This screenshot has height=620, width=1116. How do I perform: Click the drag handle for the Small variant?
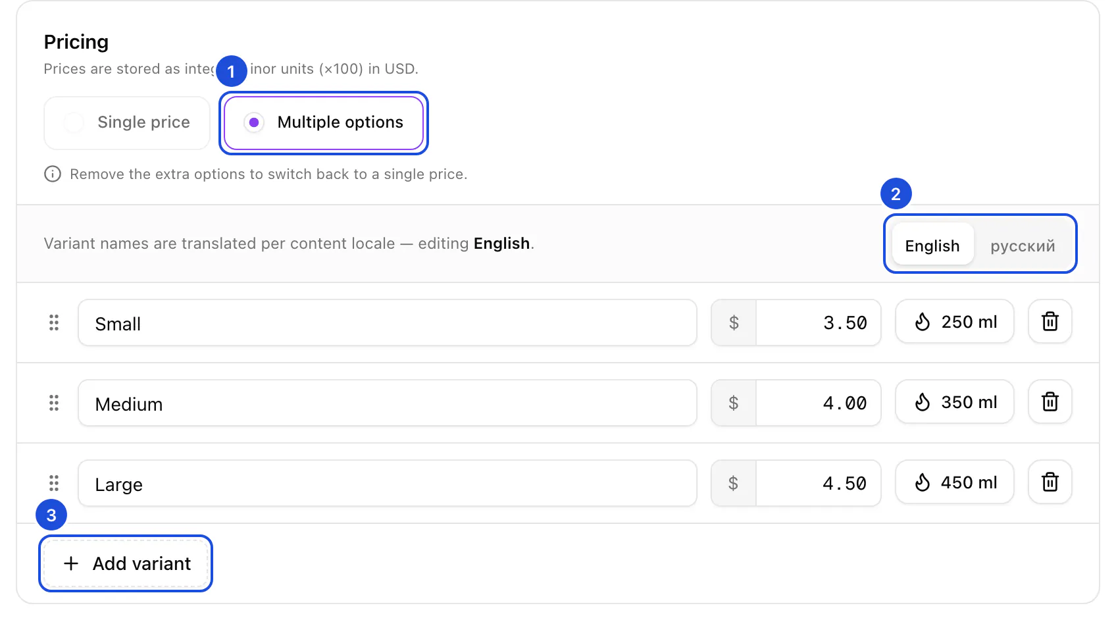coord(54,323)
